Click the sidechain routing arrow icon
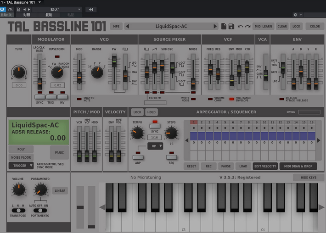 pyautogui.click(x=91, y=9)
